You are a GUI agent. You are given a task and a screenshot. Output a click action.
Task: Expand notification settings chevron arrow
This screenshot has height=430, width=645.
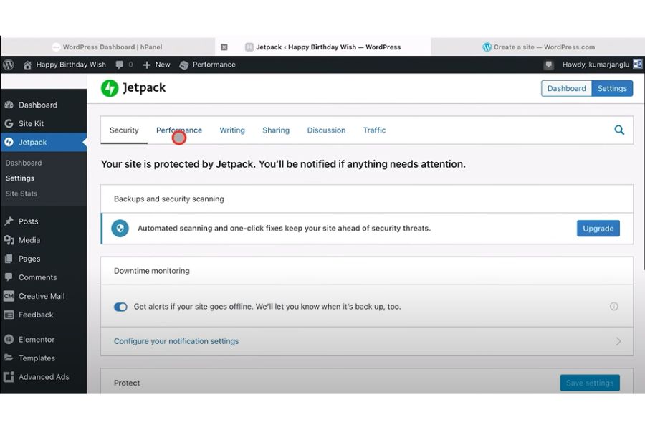click(x=618, y=342)
